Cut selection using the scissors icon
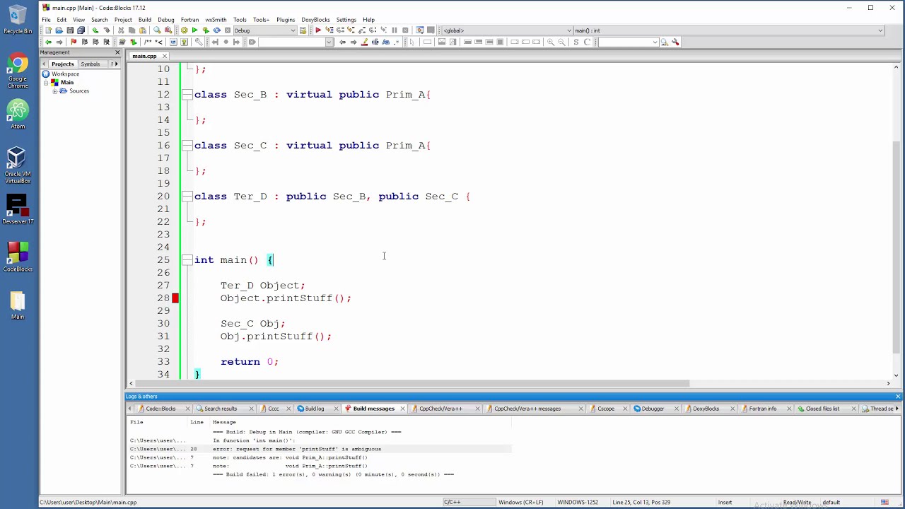Viewport: 905px width, 509px height. (x=121, y=30)
